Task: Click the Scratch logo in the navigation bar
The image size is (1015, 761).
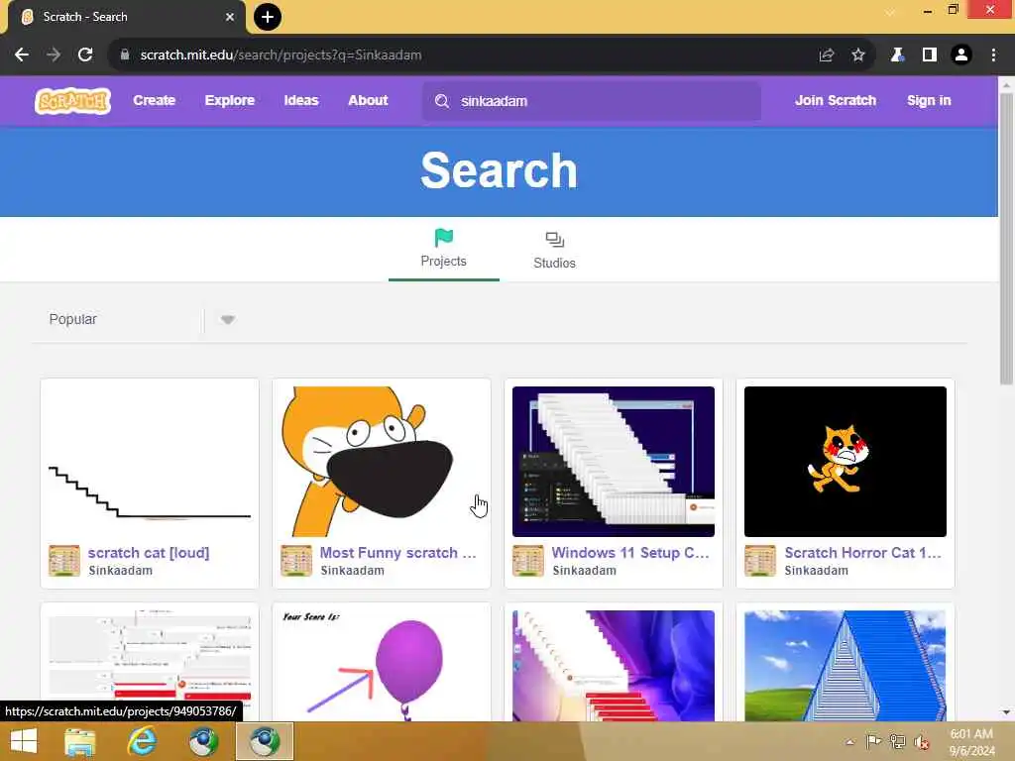Action: tap(73, 101)
